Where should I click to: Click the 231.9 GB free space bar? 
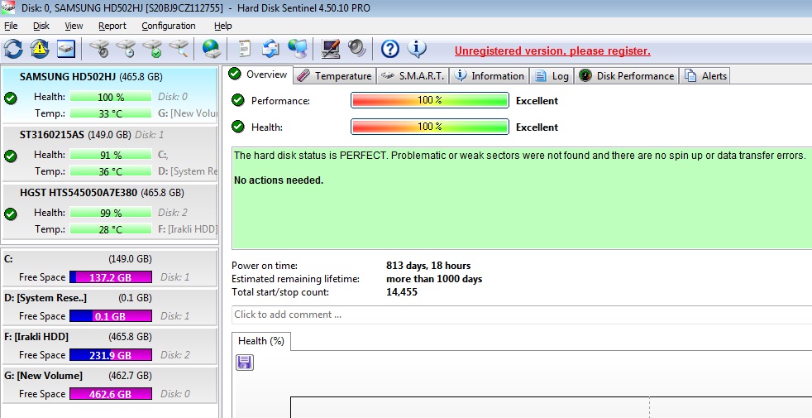coord(110,355)
